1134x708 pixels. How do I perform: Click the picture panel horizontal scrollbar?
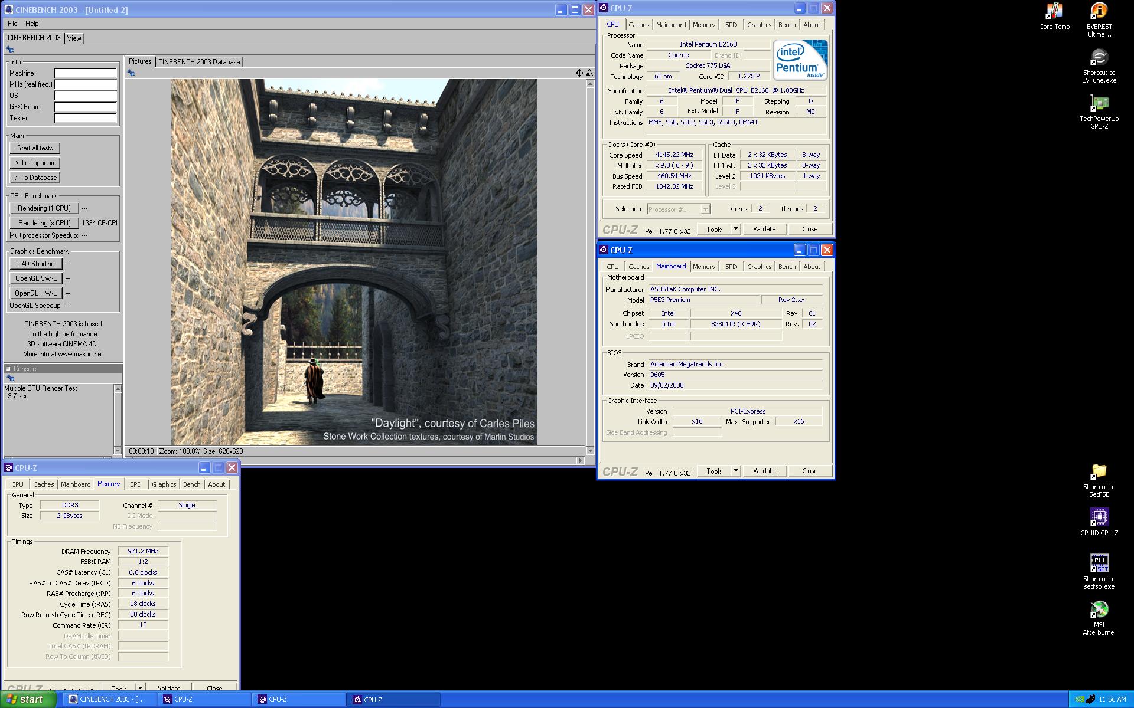(x=354, y=460)
